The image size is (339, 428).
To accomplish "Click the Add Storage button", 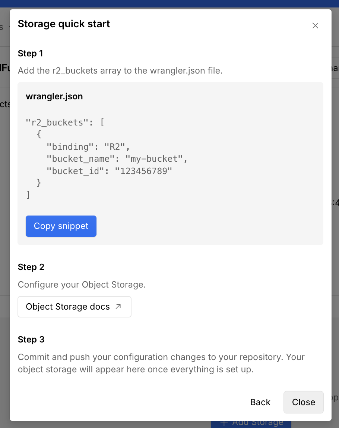I will tap(251, 422).
